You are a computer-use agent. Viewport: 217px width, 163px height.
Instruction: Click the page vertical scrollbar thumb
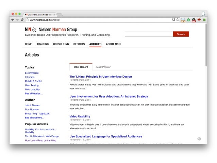[x=206, y=45]
